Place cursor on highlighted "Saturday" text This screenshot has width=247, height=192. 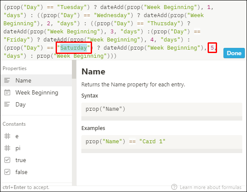(73, 48)
